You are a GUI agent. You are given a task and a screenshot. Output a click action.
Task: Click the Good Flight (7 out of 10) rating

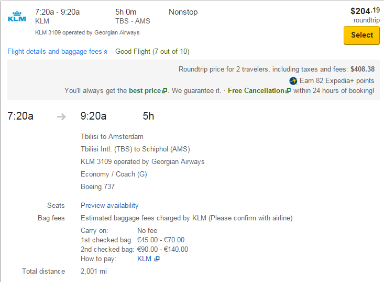(x=152, y=52)
